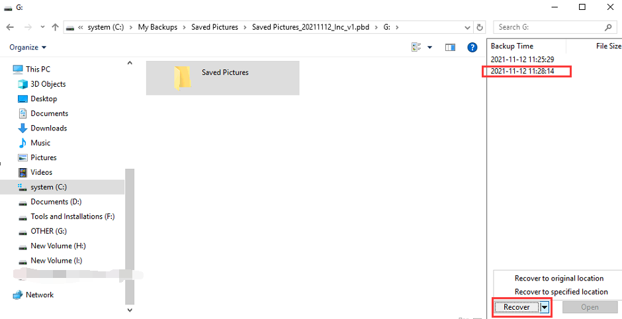The height and width of the screenshot is (319, 622).
Task: Open Documents in navigation pane
Action: pyautogui.click(x=49, y=113)
